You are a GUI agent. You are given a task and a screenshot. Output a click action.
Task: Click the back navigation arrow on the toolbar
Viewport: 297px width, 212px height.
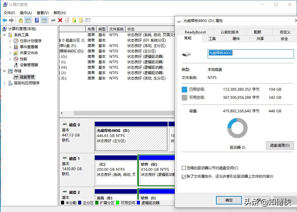5,20
